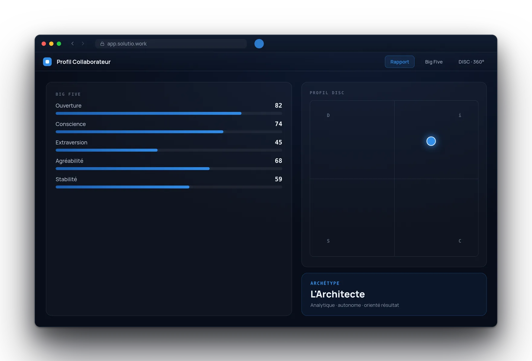Image resolution: width=532 pixels, height=361 pixels.
Task: Click the lock icon in address bar
Action: point(102,44)
